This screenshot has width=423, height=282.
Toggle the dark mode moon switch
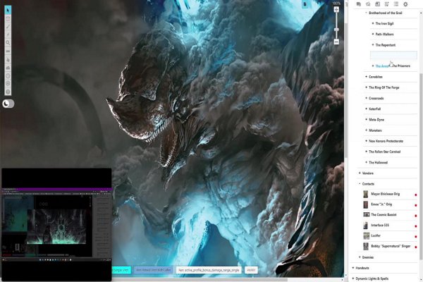tap(8, 104)
